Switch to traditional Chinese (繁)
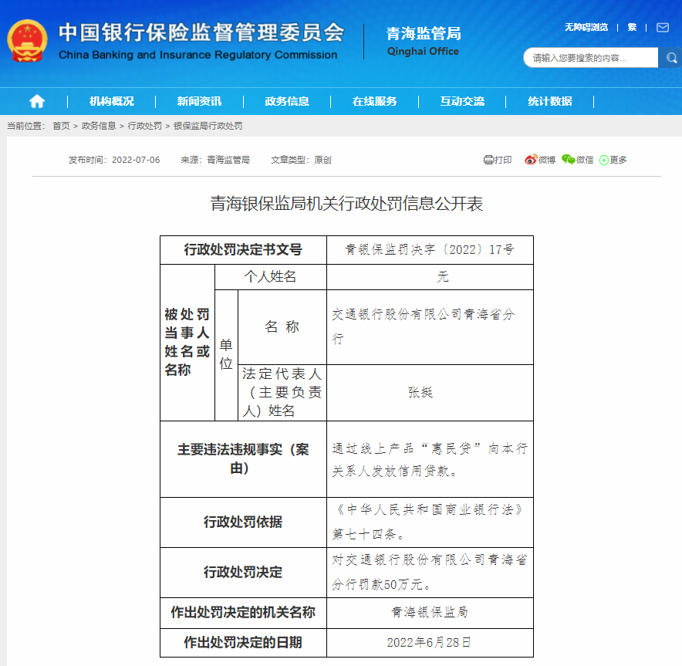This screenshot has height=666, width=682. 632,27
